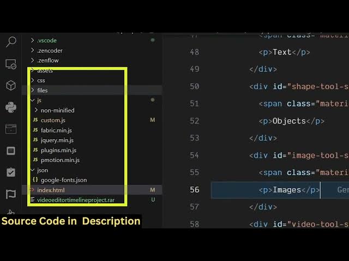Click the span class on line 55

point(304,173)
